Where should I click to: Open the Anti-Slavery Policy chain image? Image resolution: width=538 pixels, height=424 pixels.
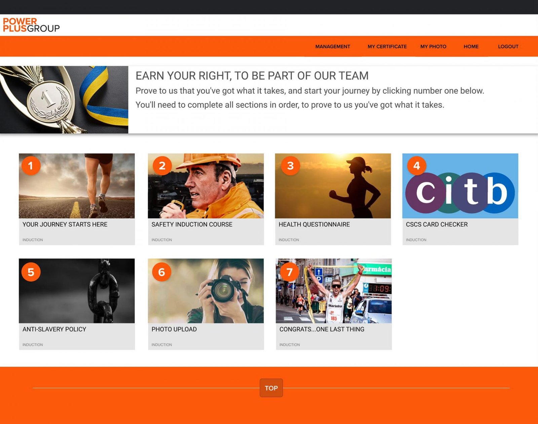77,291
